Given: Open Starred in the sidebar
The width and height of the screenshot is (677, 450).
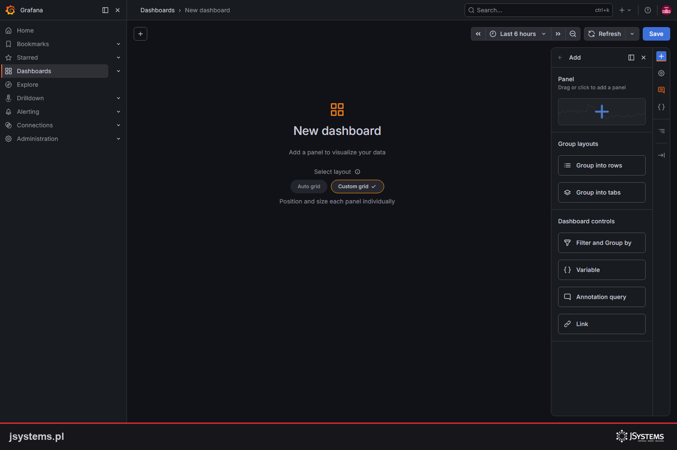Looking at the screenshot, I should tap(28, 58).
